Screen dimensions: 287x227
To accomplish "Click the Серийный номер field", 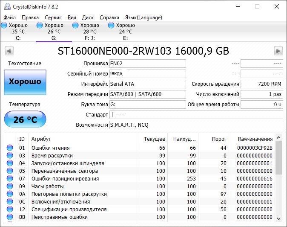I will (148, 74).
